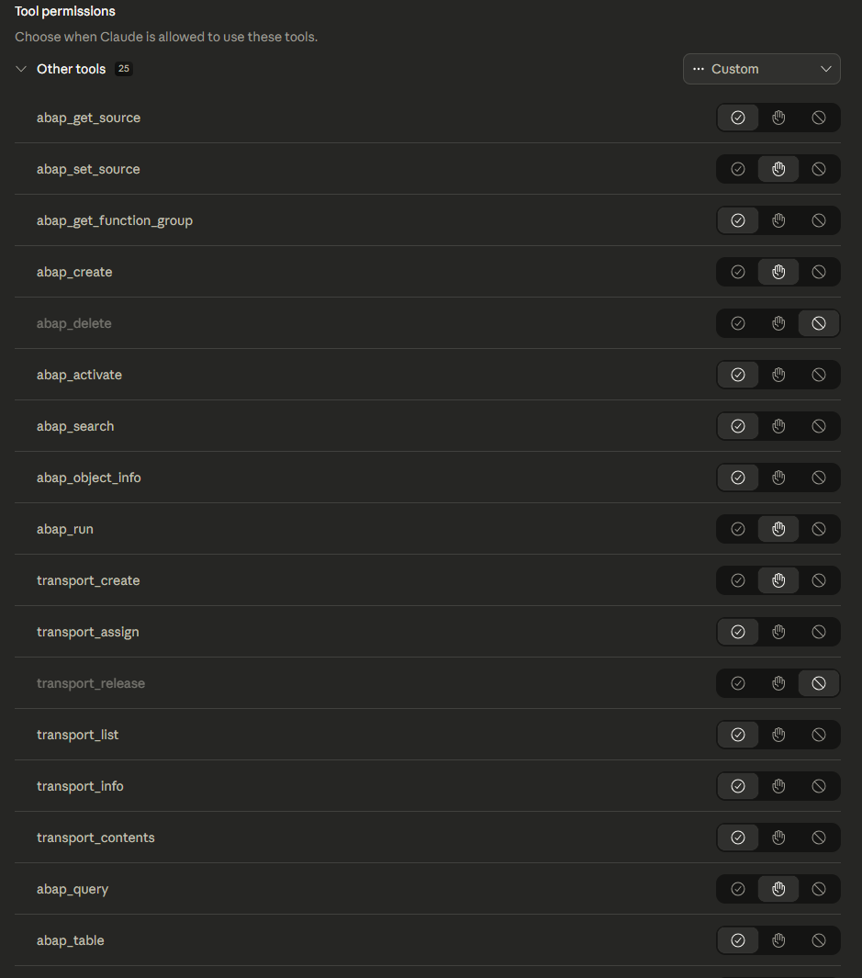The height and width of the screenshot is (978, 862).
Task: Deny the transport_list tool
Action: click(819, 735)
